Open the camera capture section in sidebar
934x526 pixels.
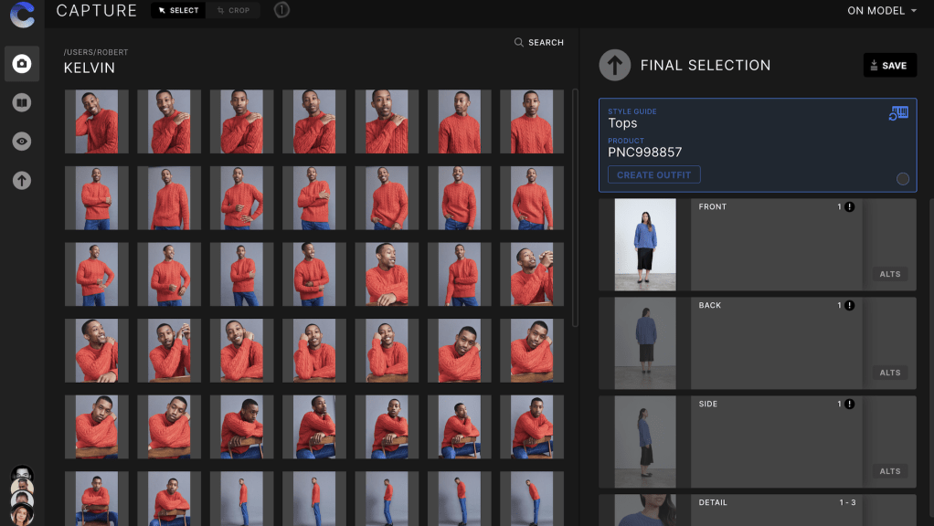(x=22, y=64)
